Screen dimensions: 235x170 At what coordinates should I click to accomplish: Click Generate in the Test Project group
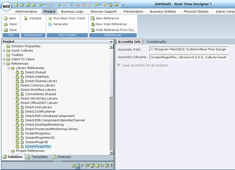coord(58,24)
